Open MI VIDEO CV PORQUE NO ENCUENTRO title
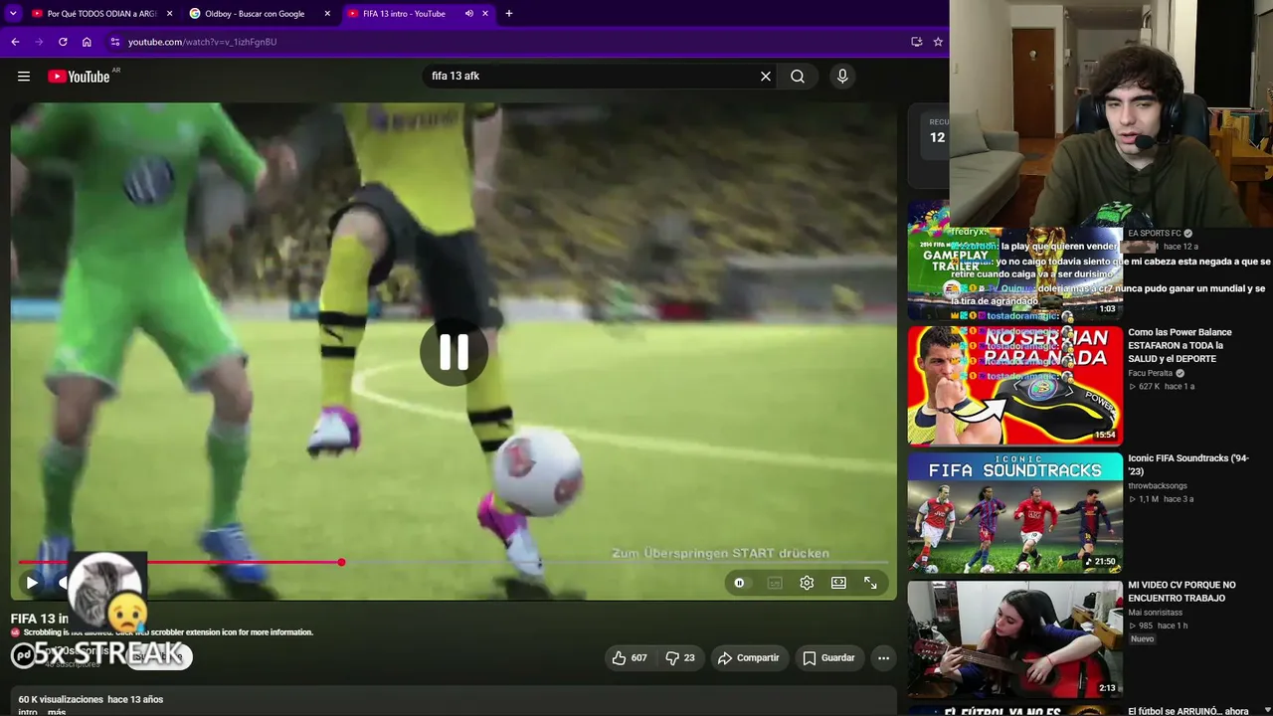 tap(1182, 592)
